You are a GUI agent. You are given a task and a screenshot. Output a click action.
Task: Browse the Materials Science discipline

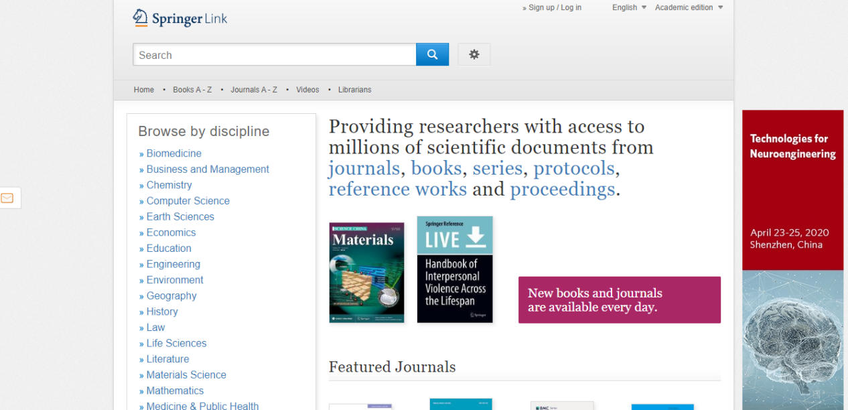(x=186, y=375)
